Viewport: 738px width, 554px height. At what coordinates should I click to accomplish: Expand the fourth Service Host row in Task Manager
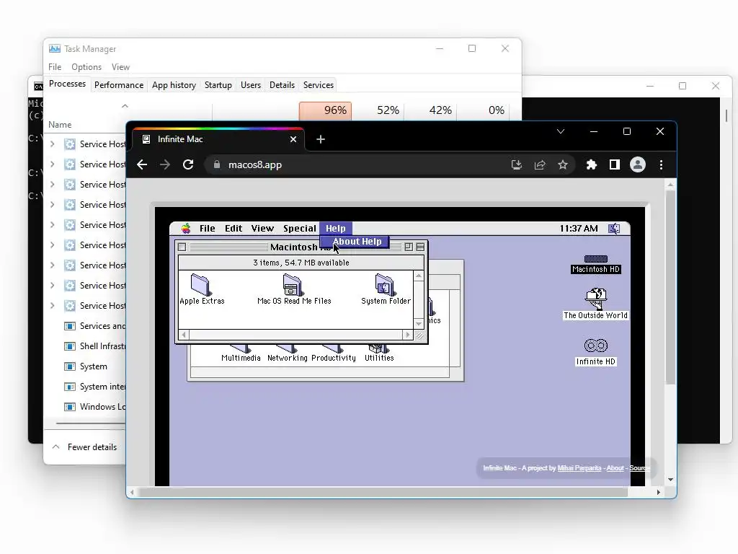pyautogui.click(x=52, y=205)
